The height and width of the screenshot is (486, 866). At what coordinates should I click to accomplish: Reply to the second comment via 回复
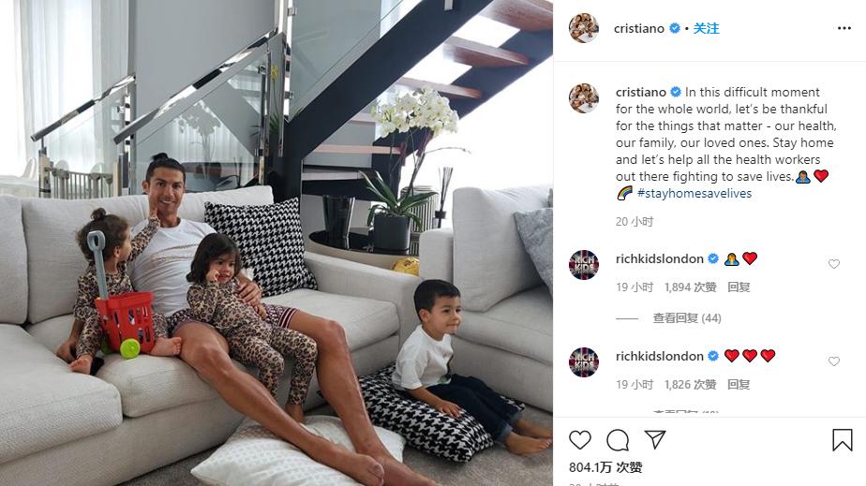(x=739, y=384)
